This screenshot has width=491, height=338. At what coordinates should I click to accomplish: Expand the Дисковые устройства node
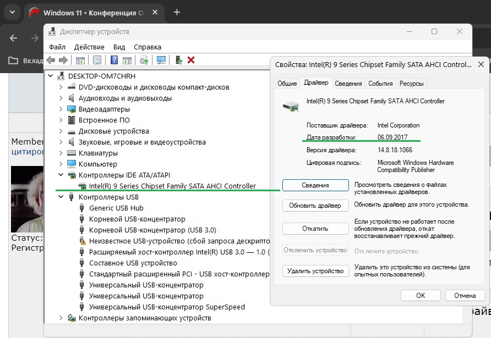click(x=61, y=131)
